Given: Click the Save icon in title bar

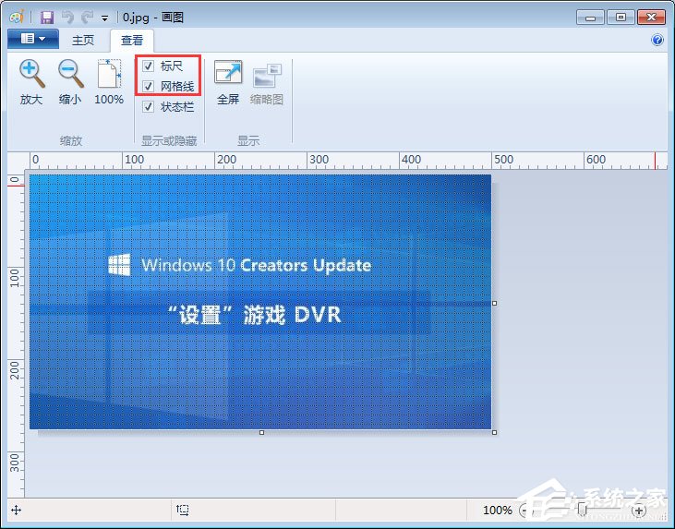Looking at the screenshot, I should [x=47, y=17].
